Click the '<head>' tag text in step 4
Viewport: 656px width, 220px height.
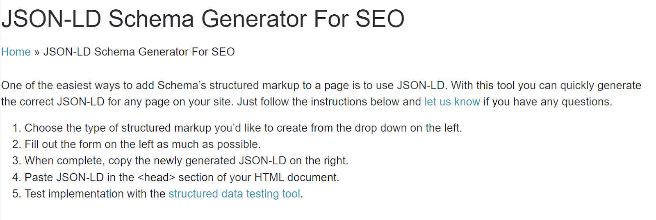tap(156, 177)
